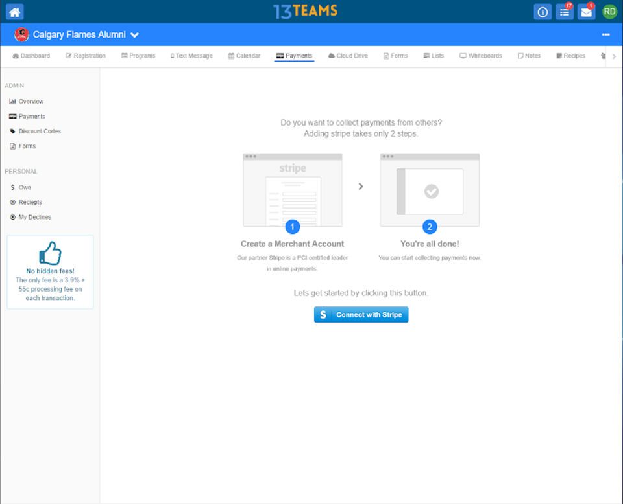Open My Declines under Personal
Viewport: 623px width, 504px height.
click(x=31, y=217)
